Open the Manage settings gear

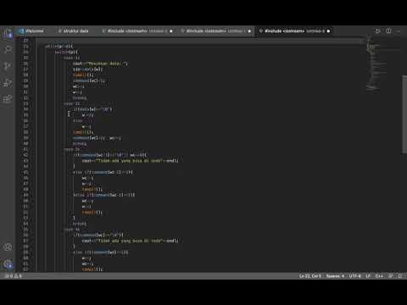pyautogui.click(x=8, y=264)
